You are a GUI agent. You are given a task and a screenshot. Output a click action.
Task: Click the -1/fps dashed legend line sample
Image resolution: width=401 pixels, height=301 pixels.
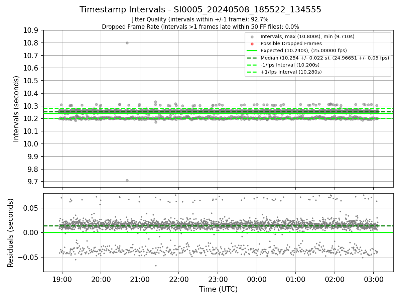pyautogui.click(x=252, y=65)
